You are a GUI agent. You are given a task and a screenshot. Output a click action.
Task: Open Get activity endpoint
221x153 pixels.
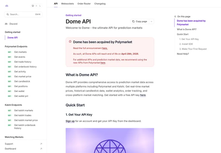pos(20,72)
